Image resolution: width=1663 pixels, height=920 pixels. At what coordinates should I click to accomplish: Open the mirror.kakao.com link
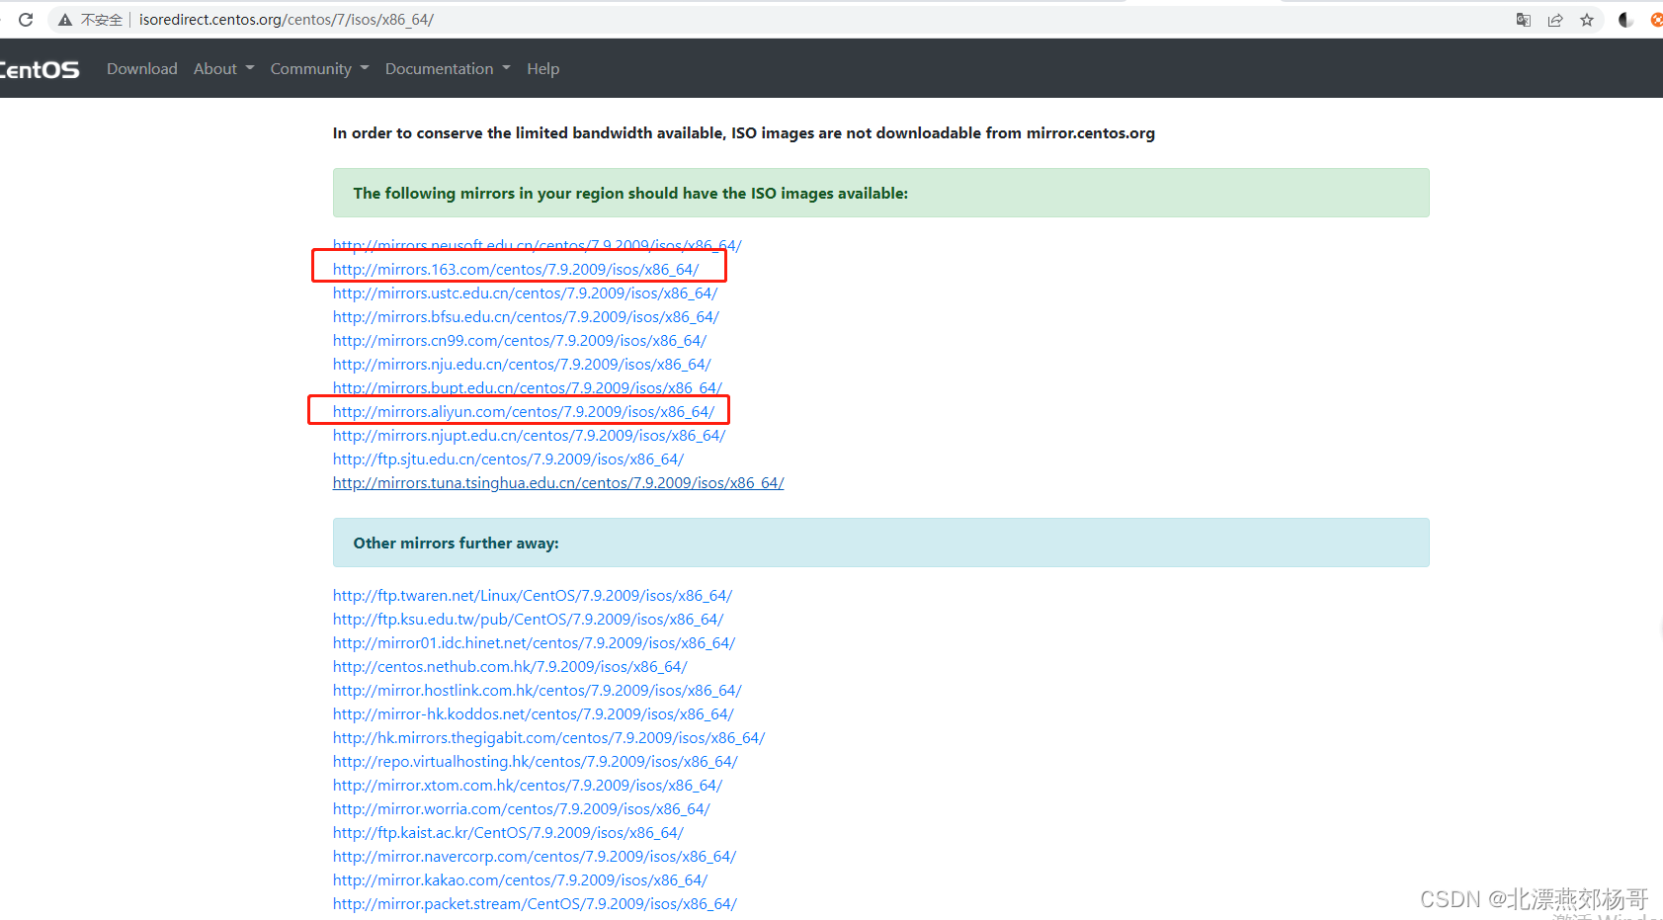(521, 879)
